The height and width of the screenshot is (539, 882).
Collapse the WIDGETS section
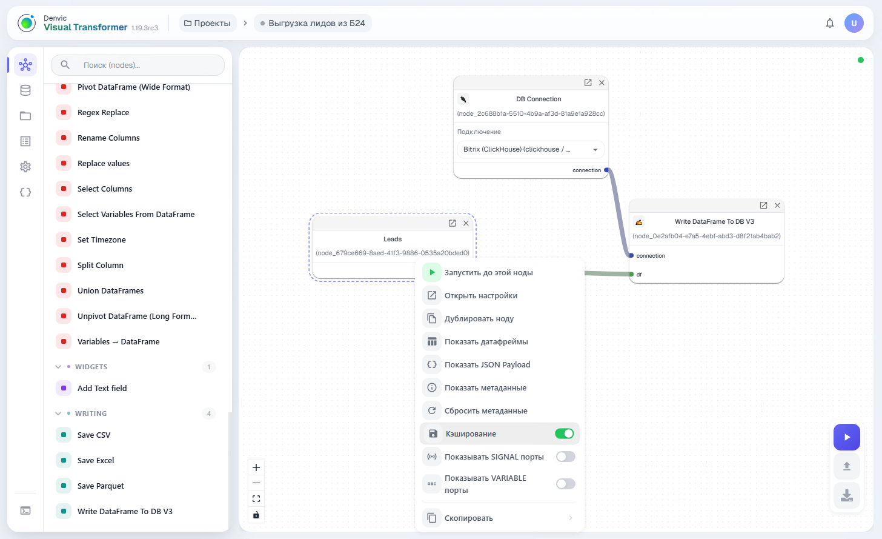point(58,367)
